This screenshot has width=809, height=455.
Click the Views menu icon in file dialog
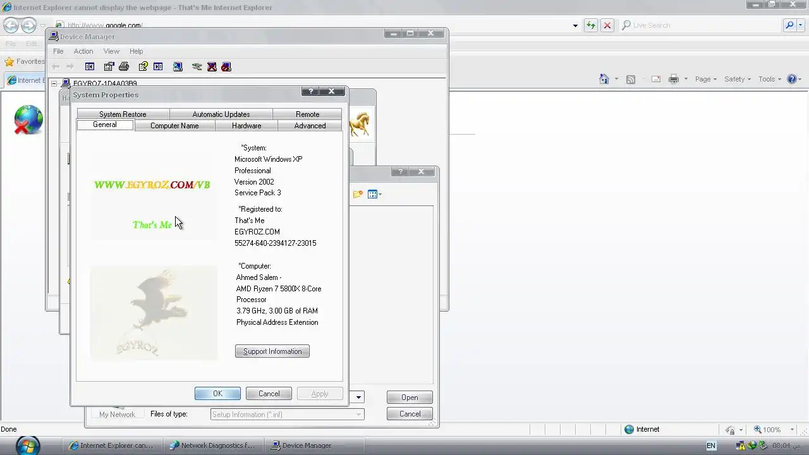pos(374,194)
